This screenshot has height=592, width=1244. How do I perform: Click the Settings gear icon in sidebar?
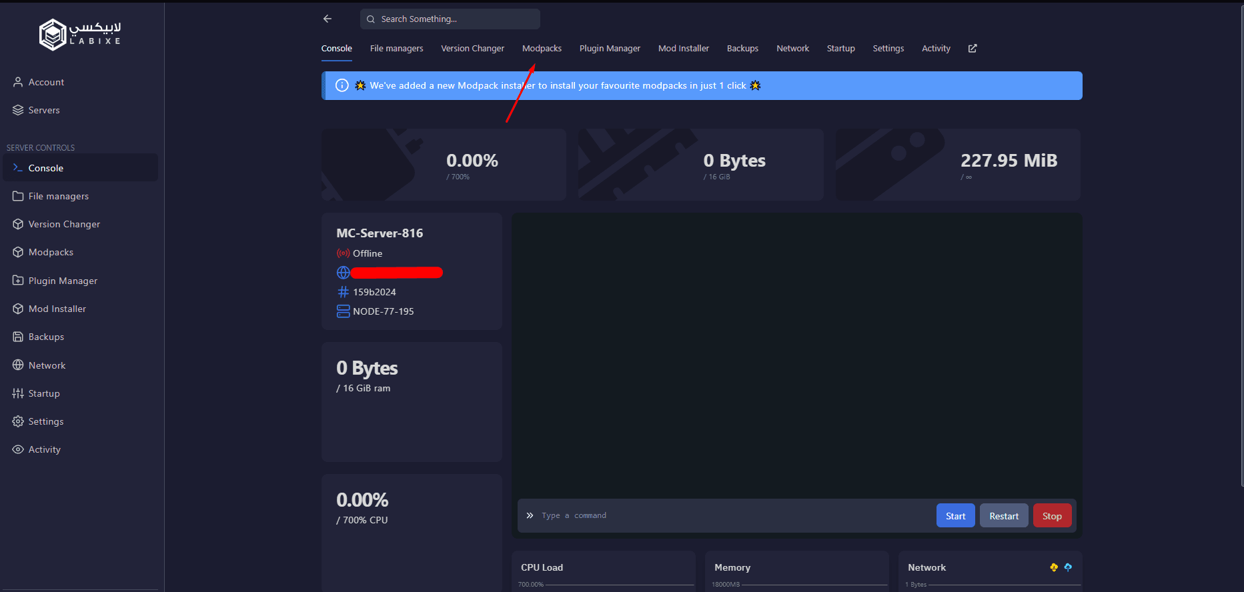(18, 421)
